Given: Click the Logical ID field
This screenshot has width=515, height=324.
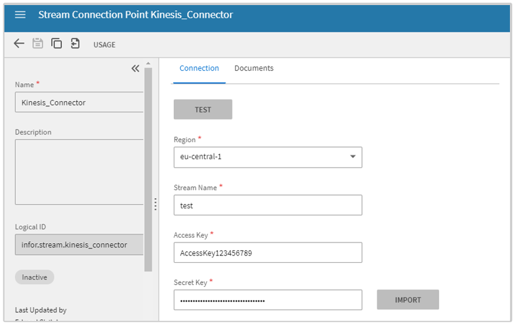Looking at the screenshot, I should (79, 244).
